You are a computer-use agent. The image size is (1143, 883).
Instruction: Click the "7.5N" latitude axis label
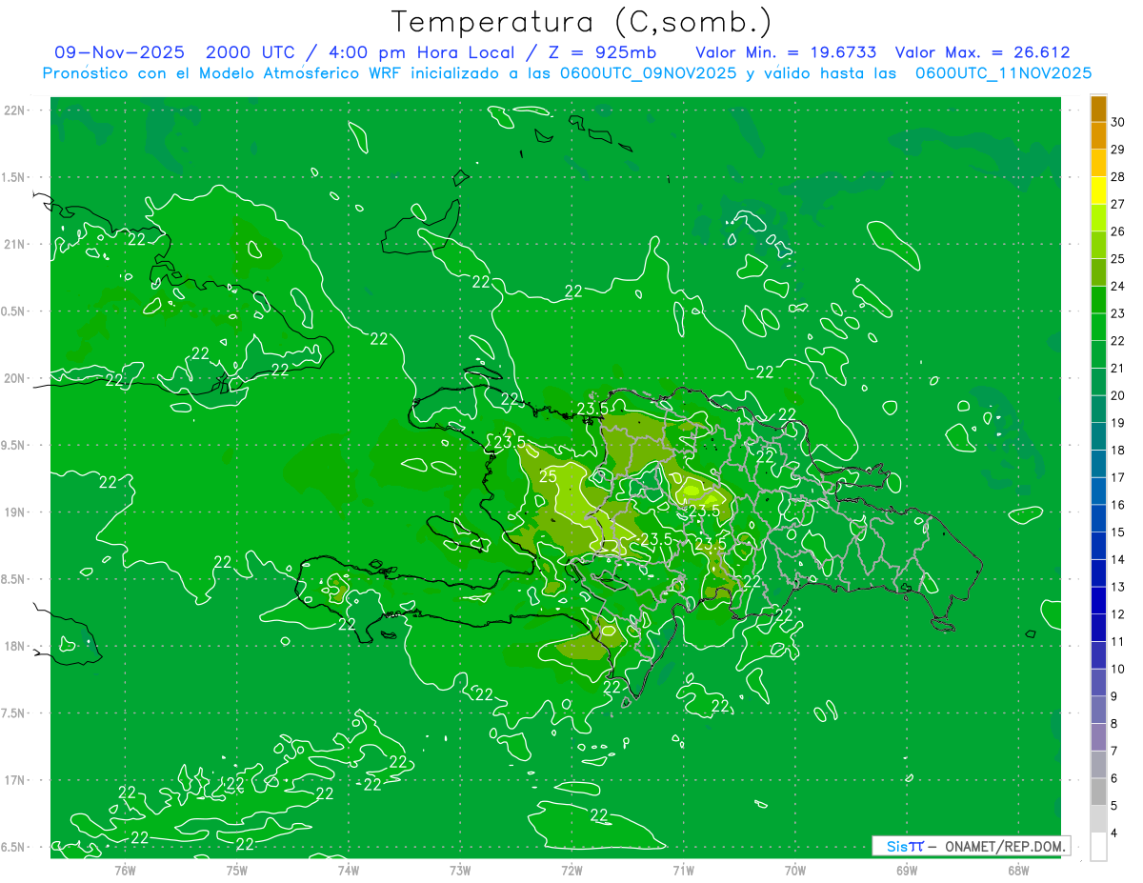point(14,714)
